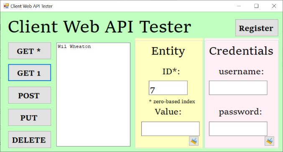
Task: Send a PUT request
Action: 29,117
